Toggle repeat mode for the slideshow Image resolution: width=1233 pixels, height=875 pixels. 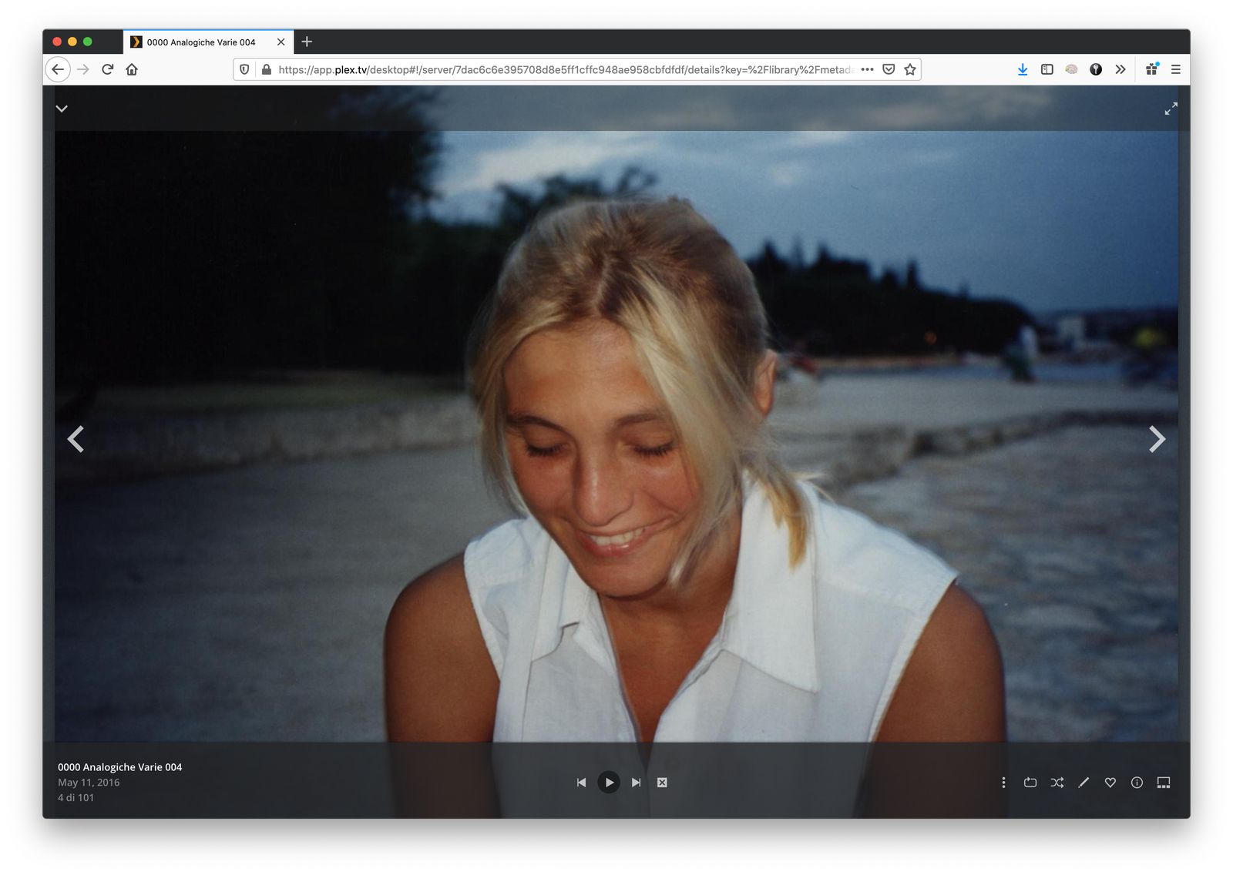click(1030, 783)
